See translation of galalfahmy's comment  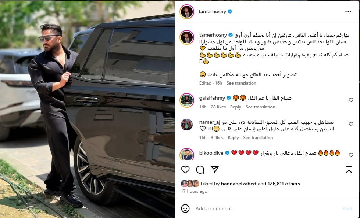point(260,107)
